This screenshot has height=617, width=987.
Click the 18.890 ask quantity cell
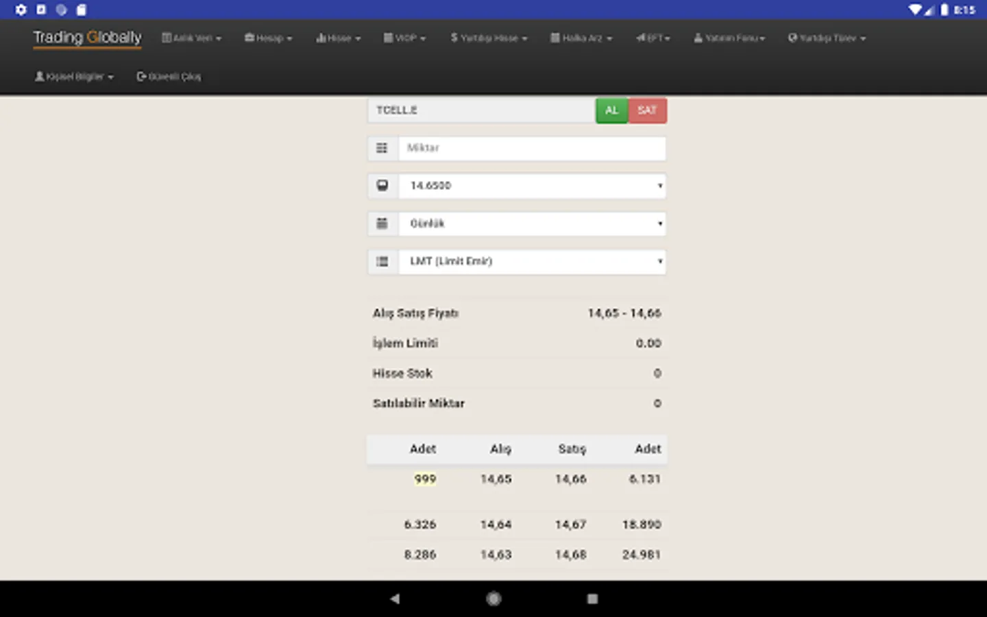[642, 524]
